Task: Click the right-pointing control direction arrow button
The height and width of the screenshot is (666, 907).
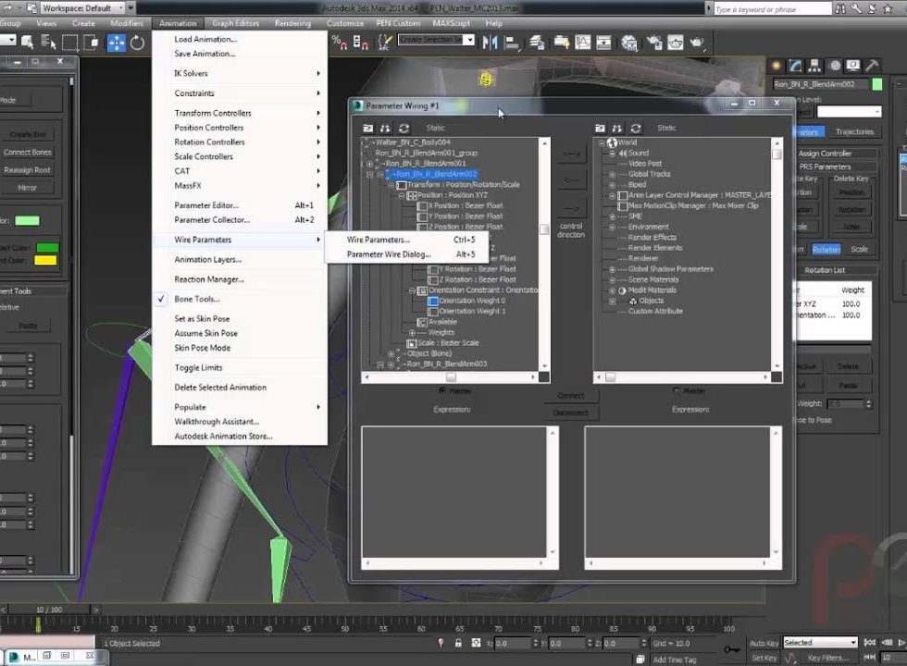Action: pyautogui.click(x=571, y=208)
